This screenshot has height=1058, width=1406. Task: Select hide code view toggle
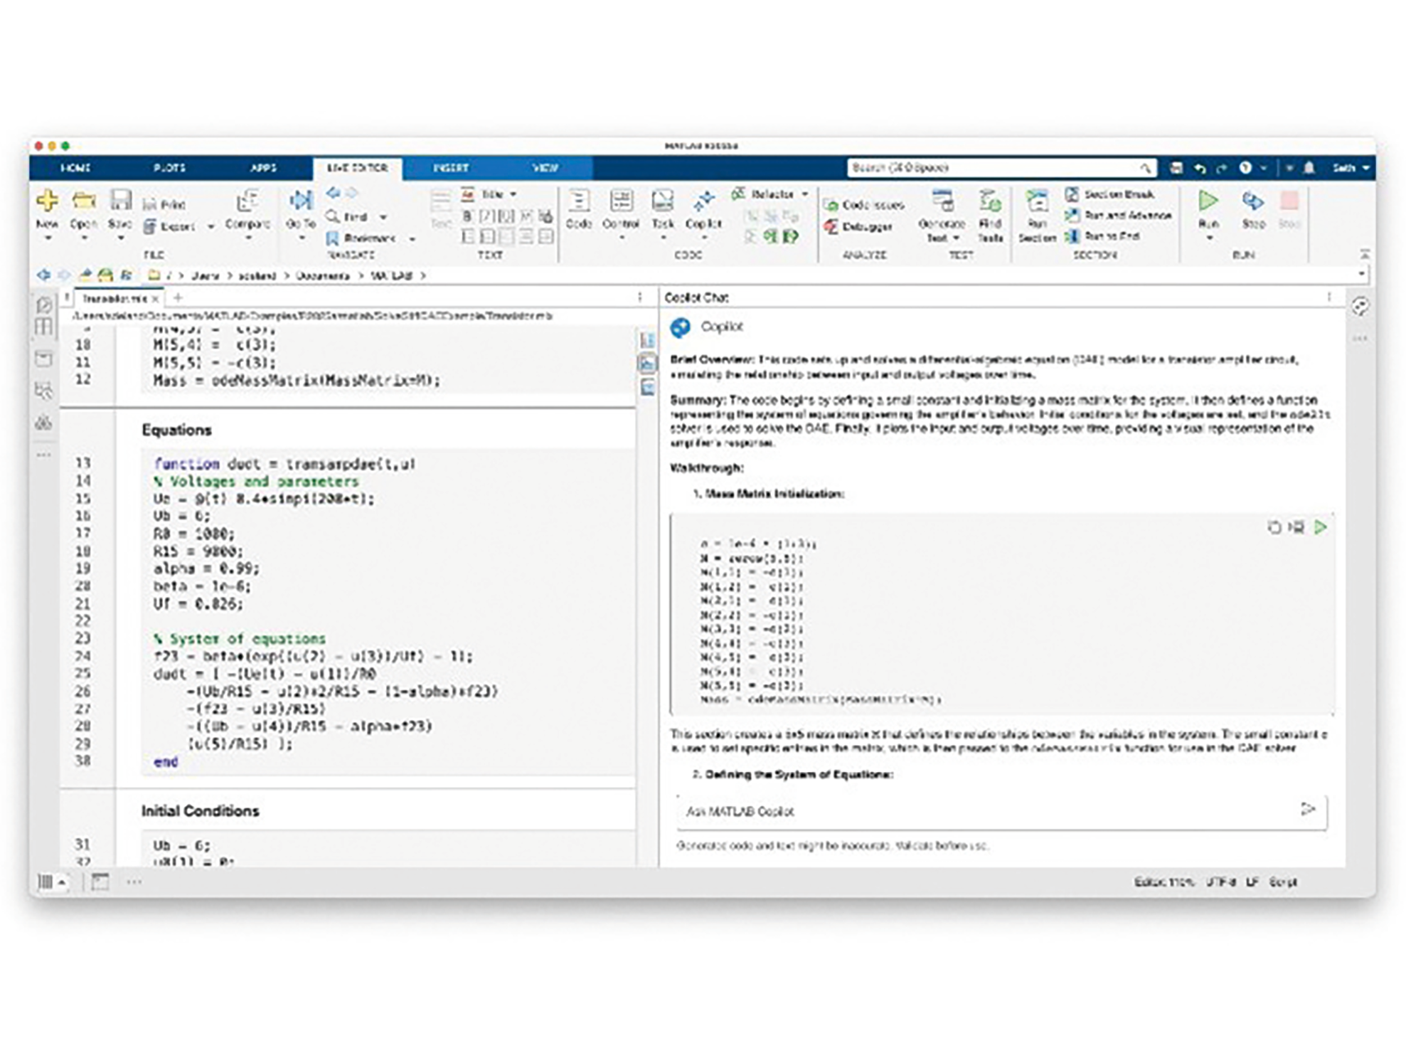(x=647, y=388)
